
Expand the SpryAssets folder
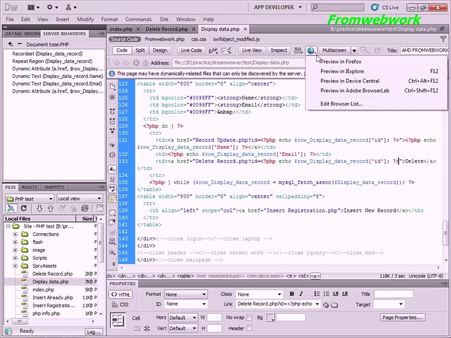click(15, 266)
